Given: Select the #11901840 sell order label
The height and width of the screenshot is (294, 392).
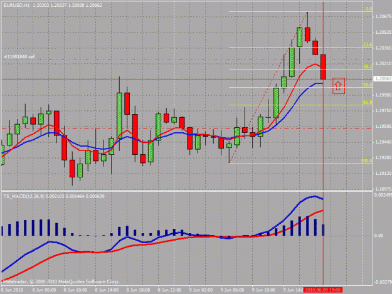Looking at the screenshot, I should point(19,57).
